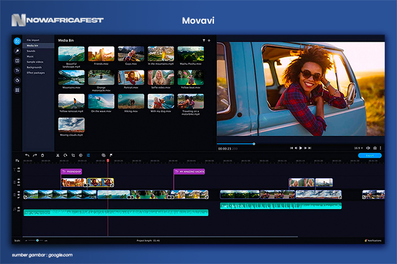The width and height of the screenshot is (397, 264).
Task: Select the second audio waveform clip
Action: click(x=281, y=206)
